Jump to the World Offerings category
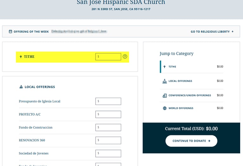Image resolution: width=243 pixels, height=166 pixels. click(x=191, y=108)
